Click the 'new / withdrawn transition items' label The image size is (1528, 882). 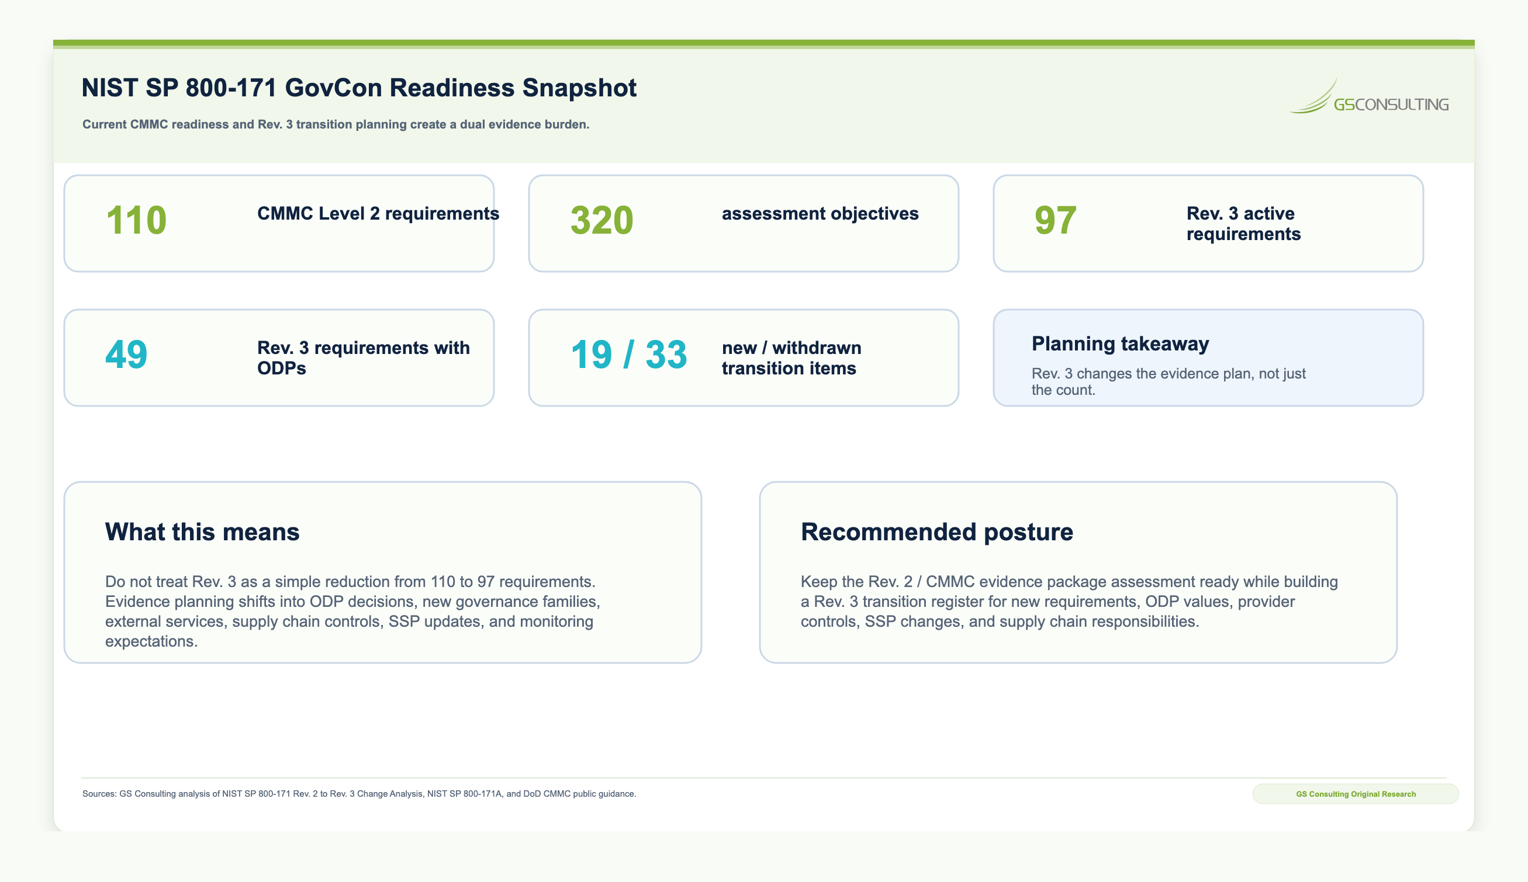point(791,358)
